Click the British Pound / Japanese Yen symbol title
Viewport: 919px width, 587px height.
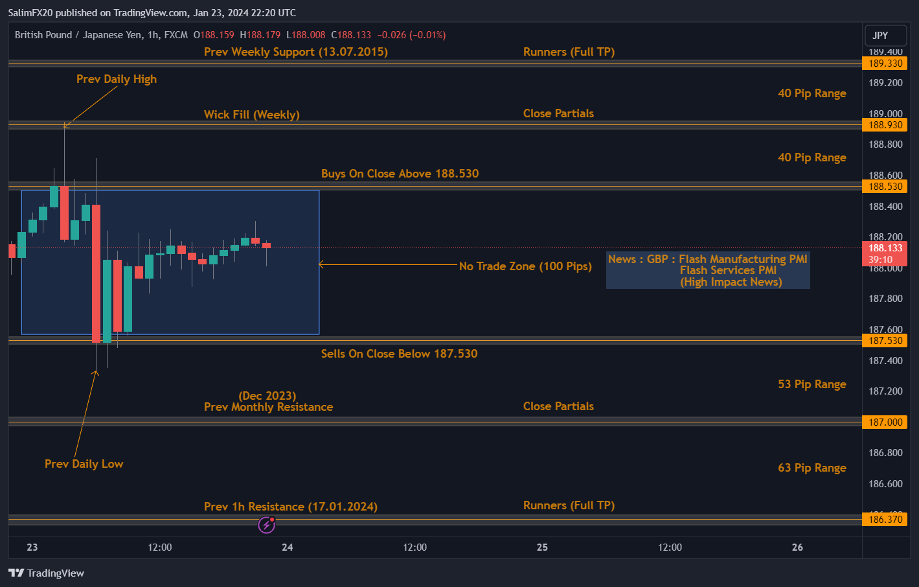coord(101,35)
